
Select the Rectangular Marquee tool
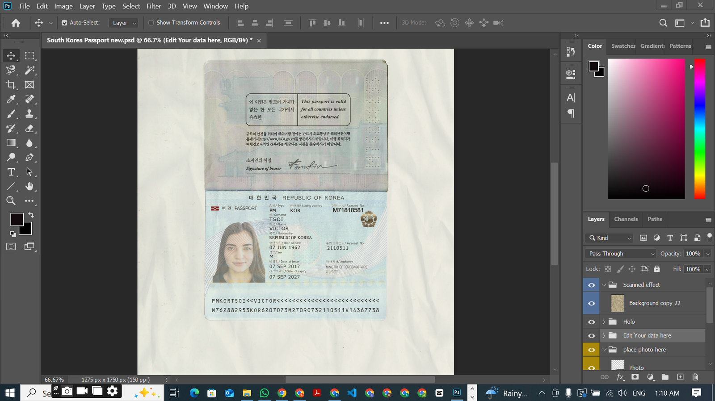coord(29,56)
